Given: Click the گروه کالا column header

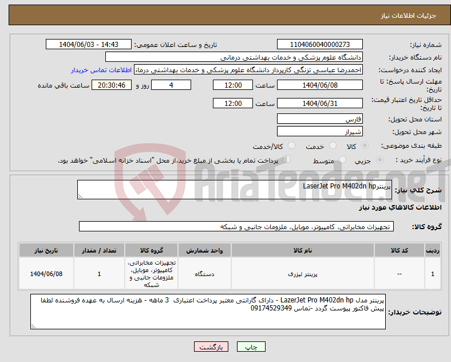Looking at the screenshot, I should click(x=151, y=250).
